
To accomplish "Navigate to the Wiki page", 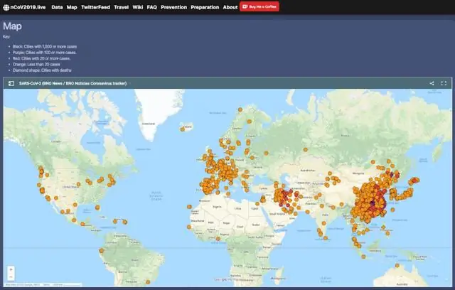I will click(x=138, y=7).
